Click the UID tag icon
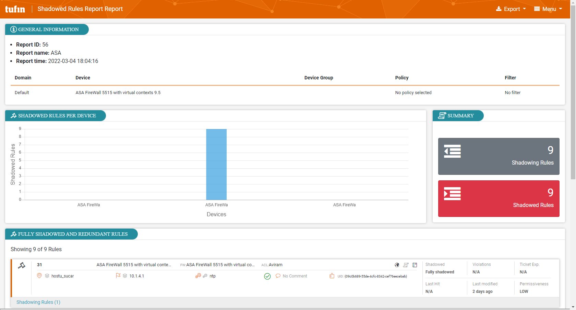The height and width of the screenshot is (310, 576). (x=332, y=276)
